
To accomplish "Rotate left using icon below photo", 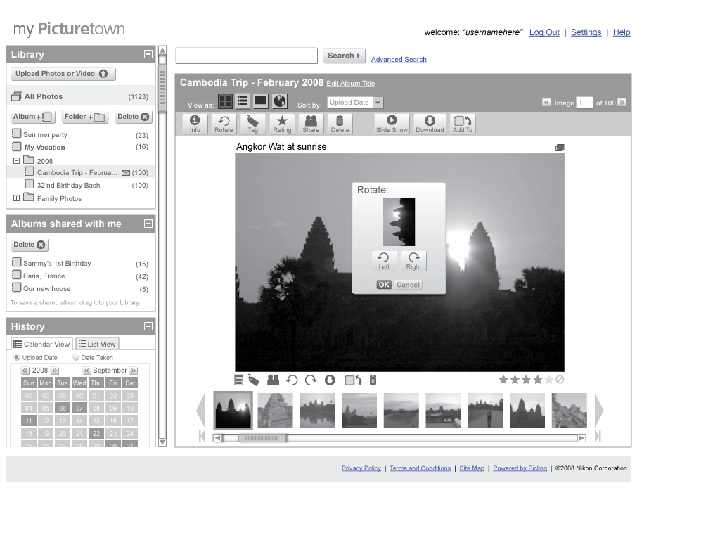I will click(292, 380).
